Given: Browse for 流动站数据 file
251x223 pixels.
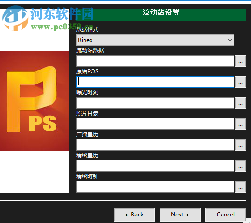Looking at the screenshot, I should (240, 61).
